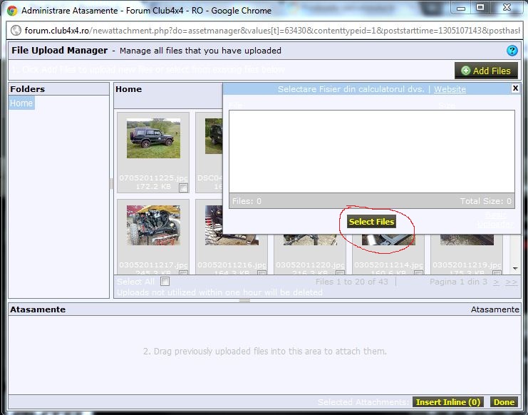Click the Add Files button
The image size is (528, 415).
click(x=486, y=71)
